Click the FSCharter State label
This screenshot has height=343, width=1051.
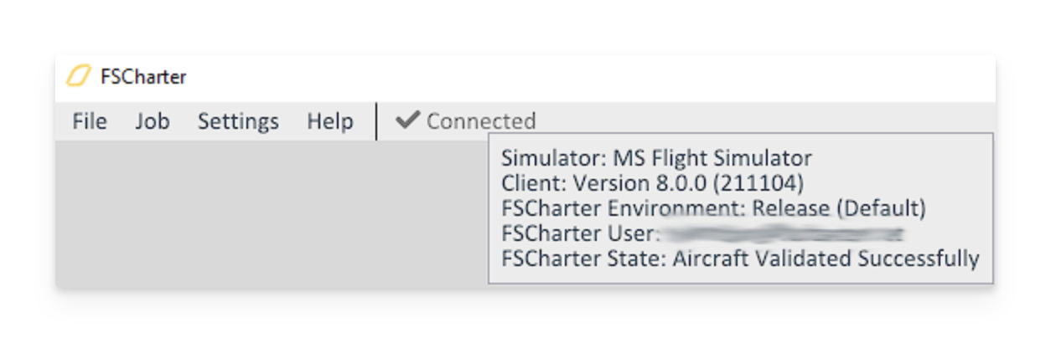582,259
